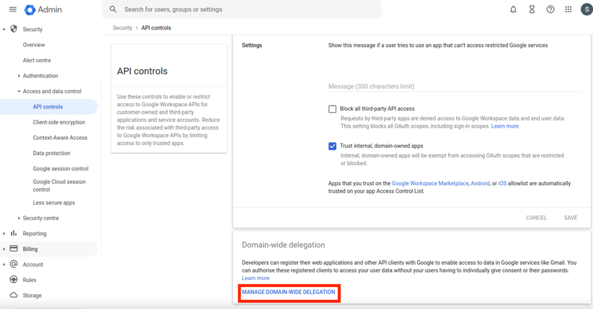Image resolution: width=593 pixels, height=309 pixels.
Task: Click Security in the breadcrumb
Action: pyautogui.click(x=123, y=27)
